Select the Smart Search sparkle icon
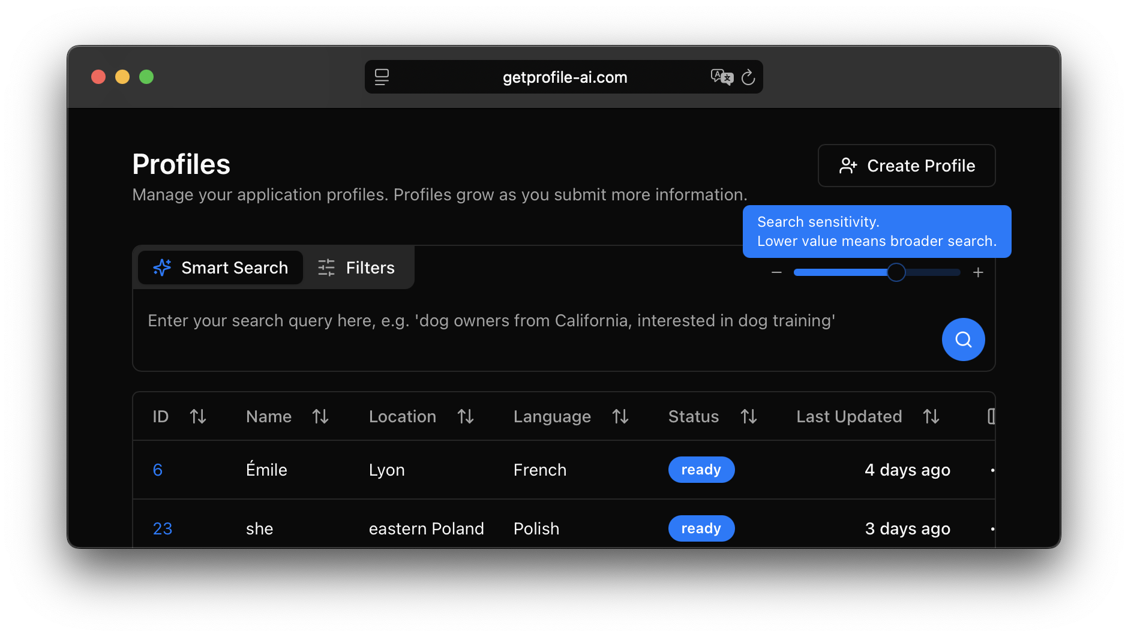Screen dimensions: 1128x637 point(161,268)
